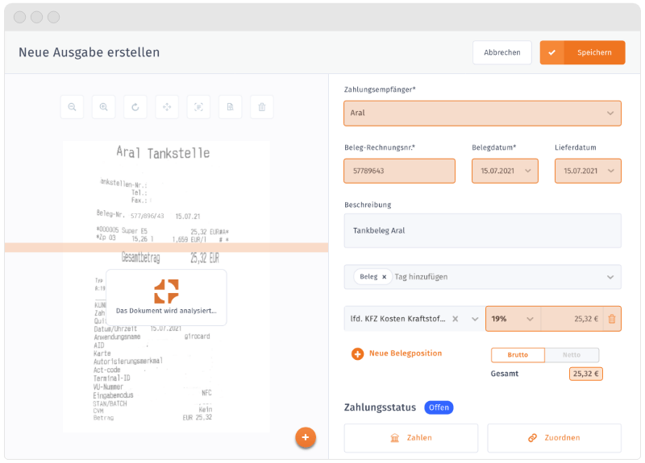
Task: Click the document file icon in preview toolbar
Action: click(x=231, y=107)
